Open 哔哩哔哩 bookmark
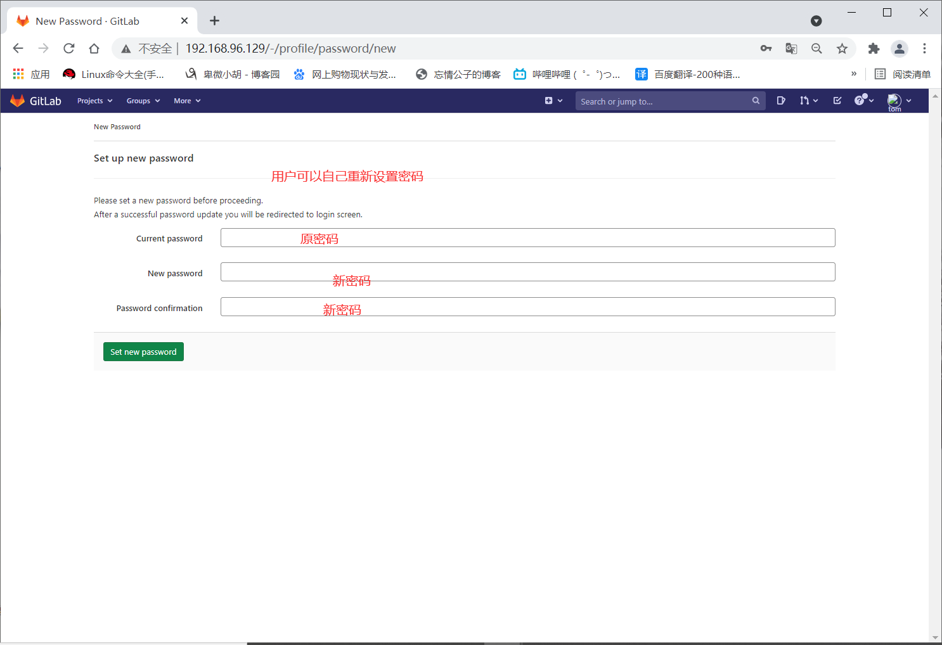 point(567,74)
